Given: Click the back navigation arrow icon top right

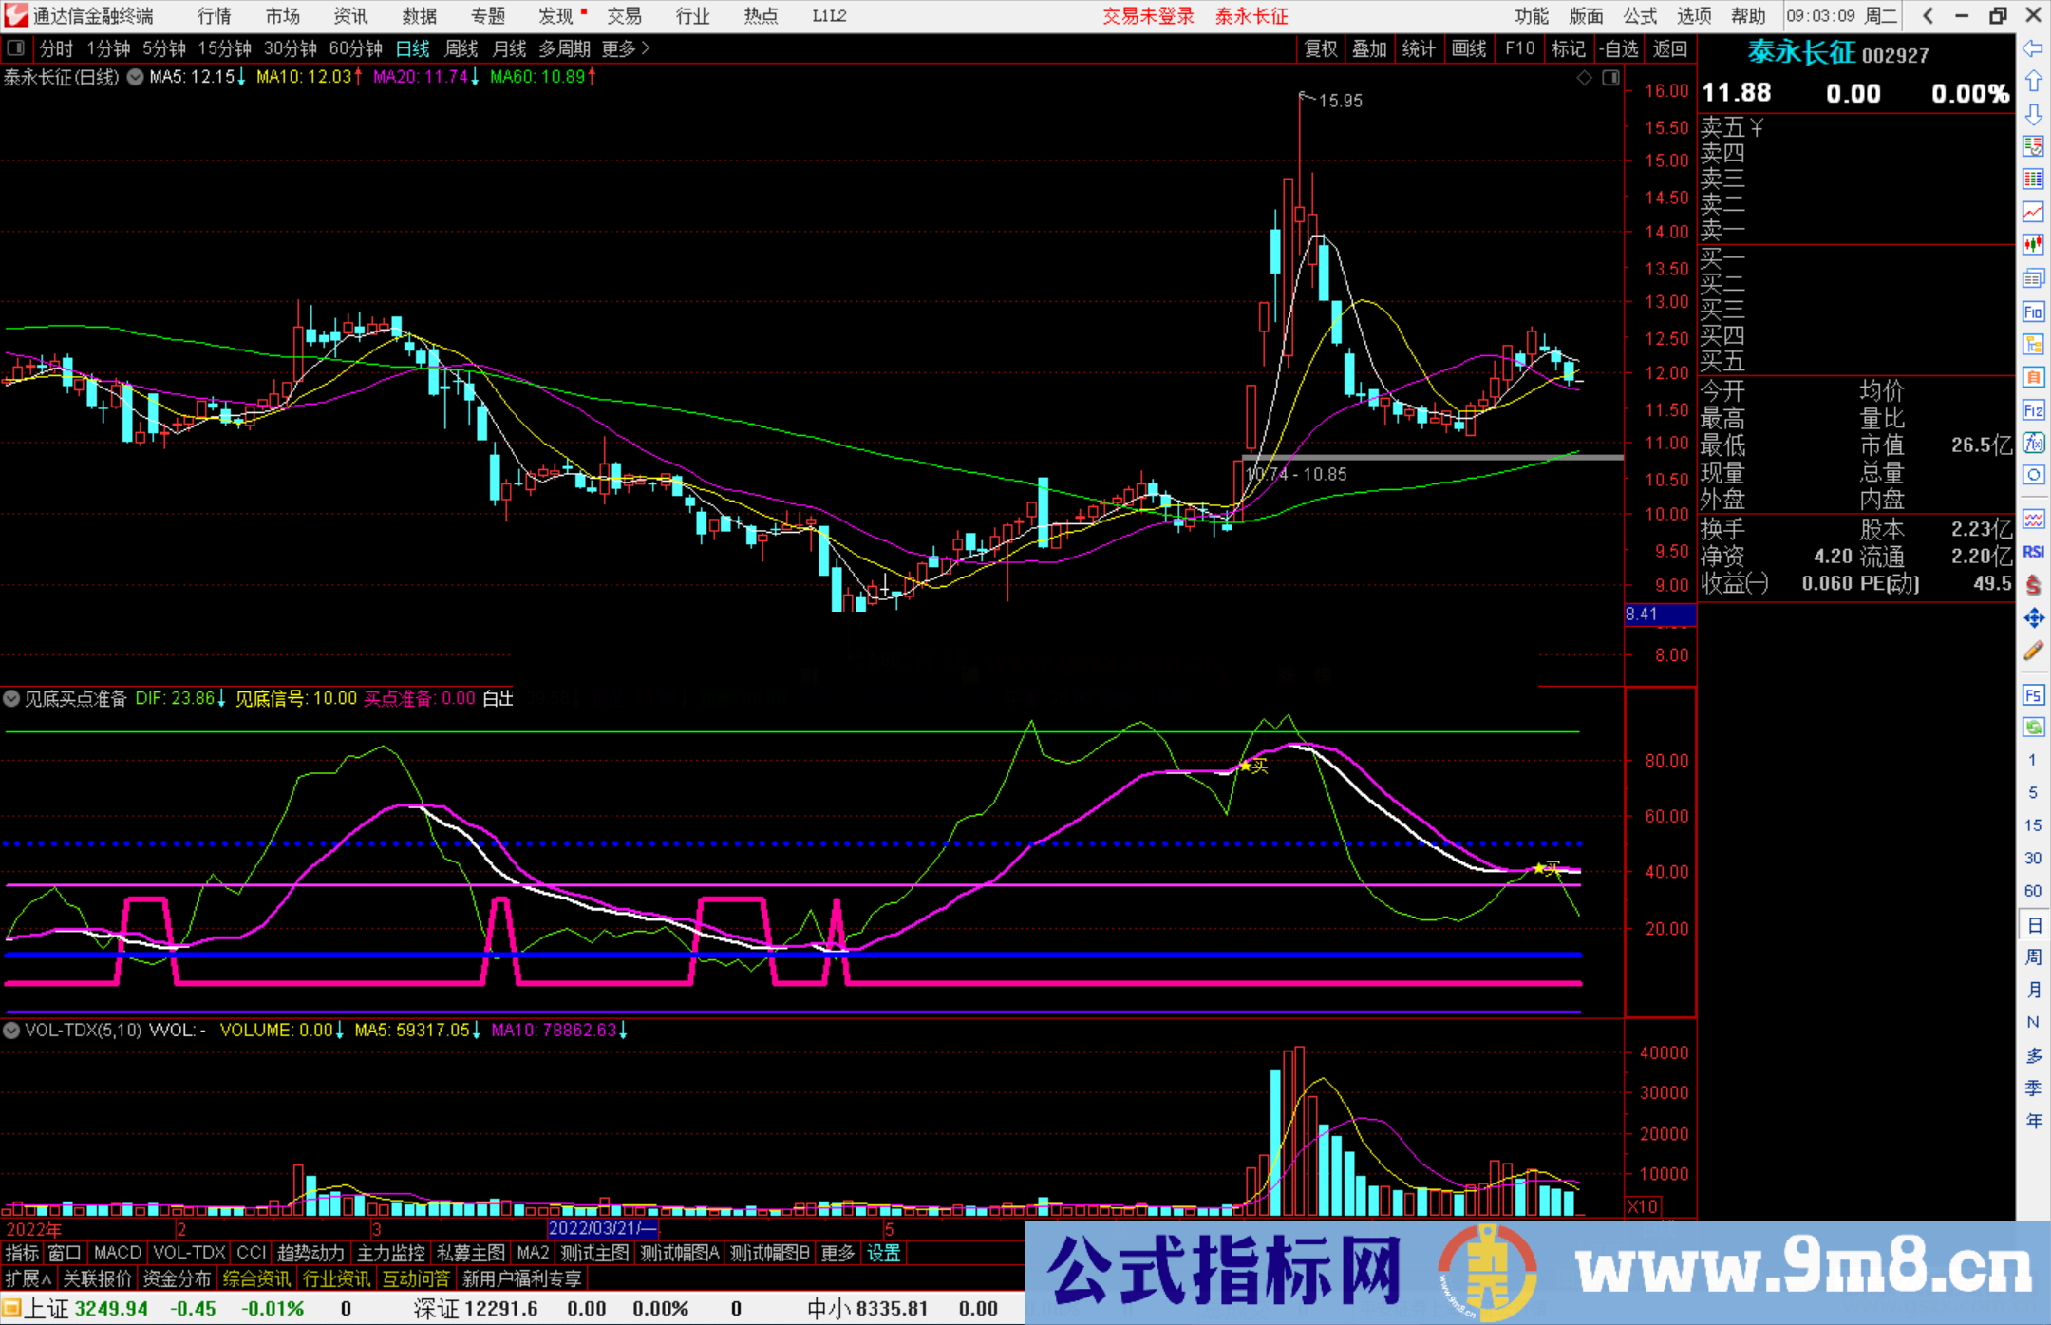Looking at the screenshot, I should pos(1928,15).
